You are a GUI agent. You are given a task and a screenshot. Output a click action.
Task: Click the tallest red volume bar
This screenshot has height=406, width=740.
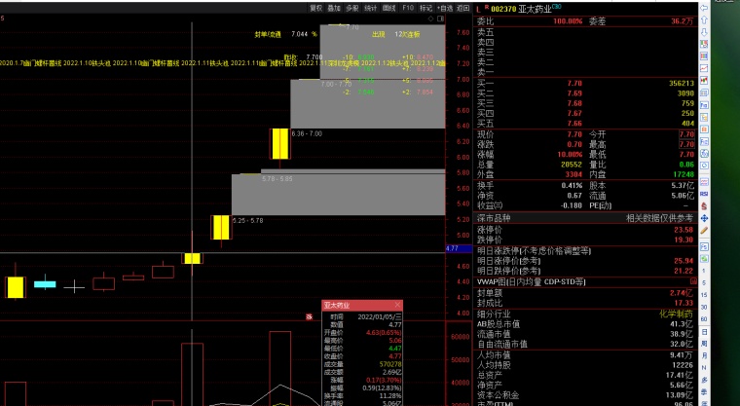click(279, 368)
